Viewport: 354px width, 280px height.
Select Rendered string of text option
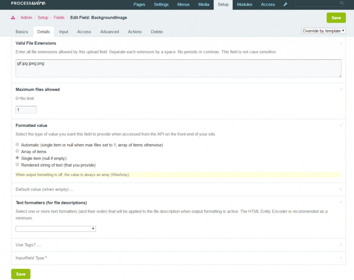tap(18, 165)
